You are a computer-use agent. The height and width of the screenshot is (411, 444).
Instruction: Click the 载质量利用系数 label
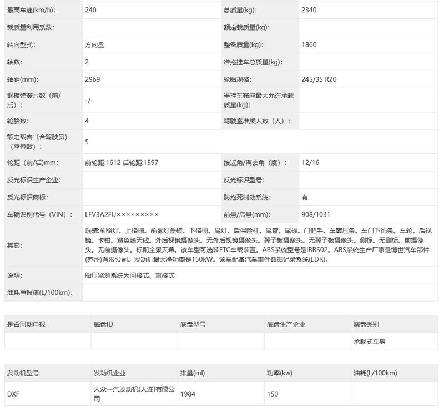pos(31,28)
